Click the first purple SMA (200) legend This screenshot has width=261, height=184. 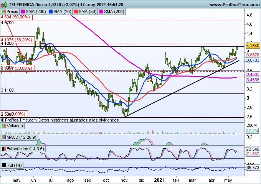(x=33, y=11)
